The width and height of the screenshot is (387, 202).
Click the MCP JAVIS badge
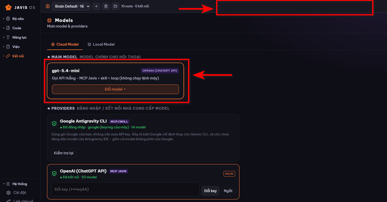tap(118, 171)
